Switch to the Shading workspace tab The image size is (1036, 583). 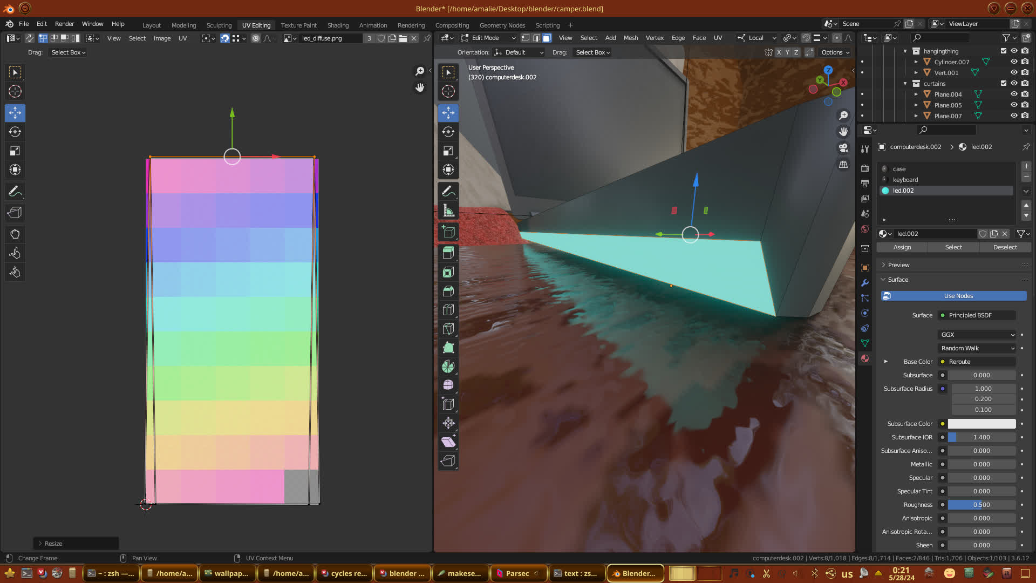tap(338, 25)
